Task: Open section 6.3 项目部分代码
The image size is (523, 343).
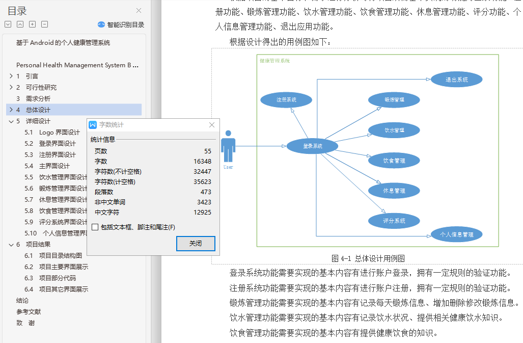Action: click(x=50, y=278)
